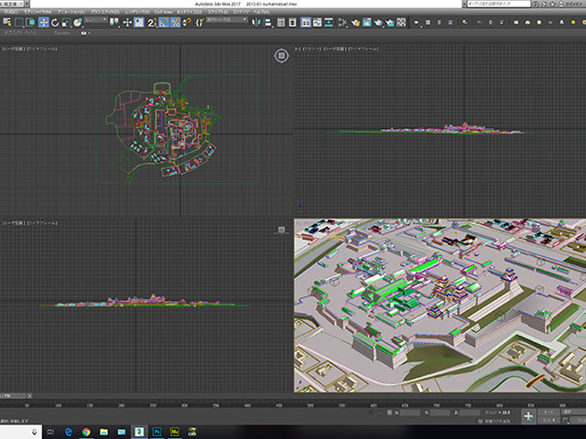Click the timeline track bar at frame 500

[x=309, y=403]
